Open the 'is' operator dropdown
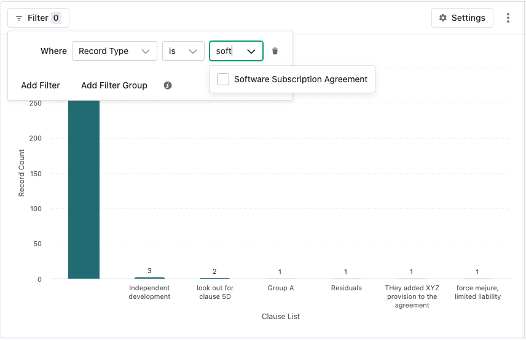This screenshot has width=526, height=340. click(183, 51)
